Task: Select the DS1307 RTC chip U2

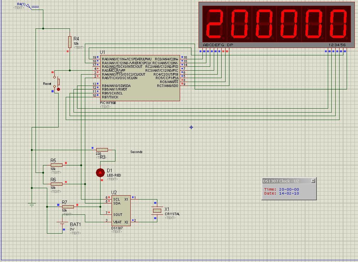Action: click(120, 210)
